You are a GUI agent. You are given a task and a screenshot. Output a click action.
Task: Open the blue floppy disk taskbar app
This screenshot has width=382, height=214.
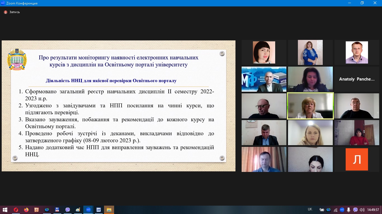click(x=57, y=210)
